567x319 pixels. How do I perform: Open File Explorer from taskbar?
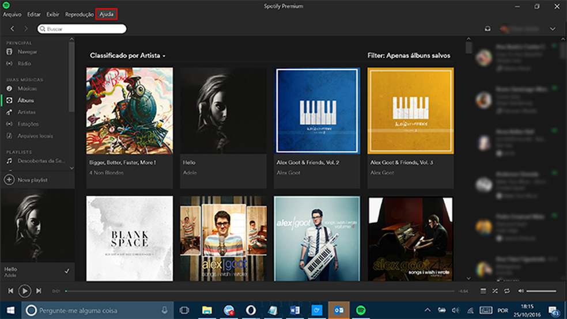[207, 310]
